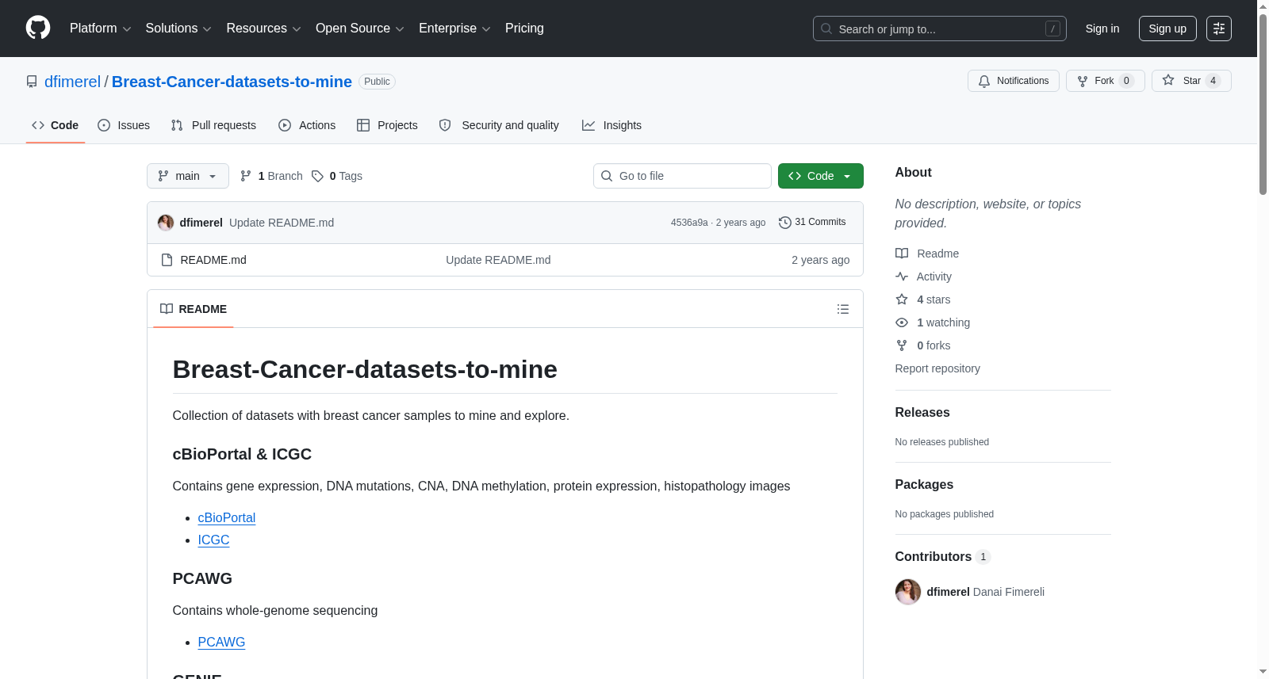Open latest commit message Update README.md
1269x679 pixels.
pos(282,223)
